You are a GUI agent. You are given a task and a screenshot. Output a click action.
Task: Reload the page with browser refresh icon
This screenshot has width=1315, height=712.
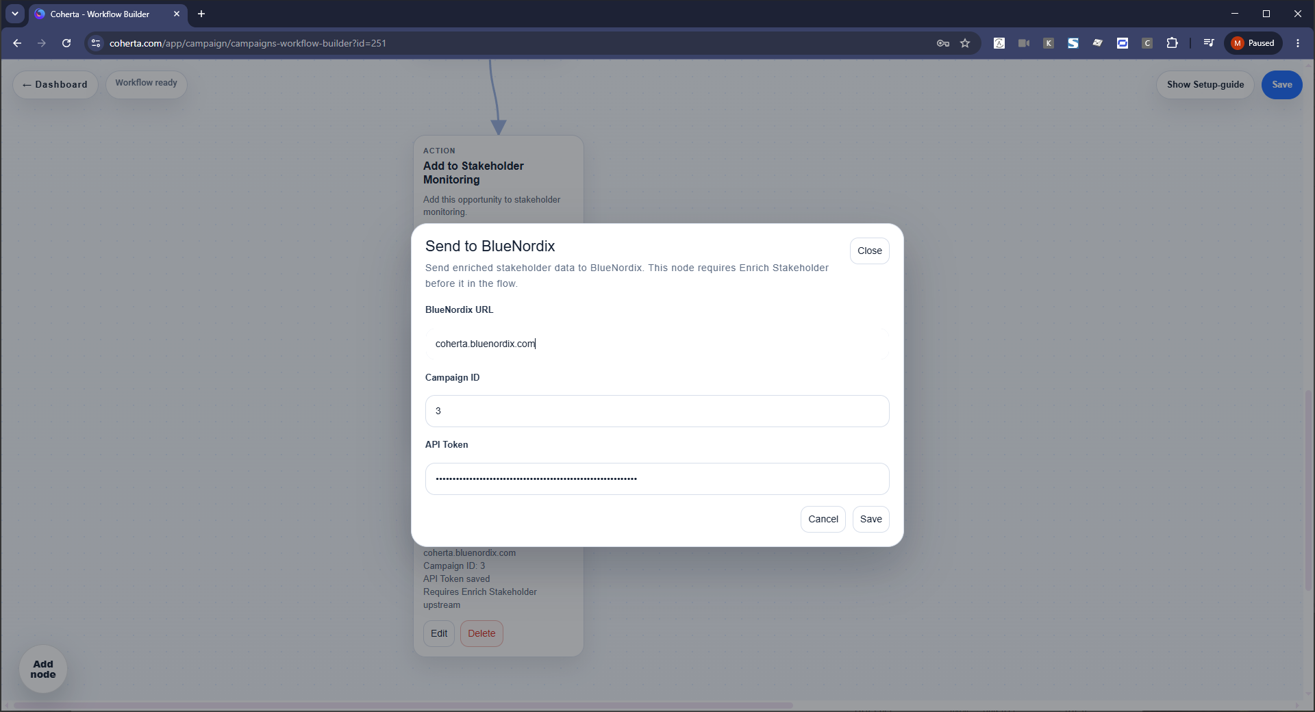click(66, 43)
